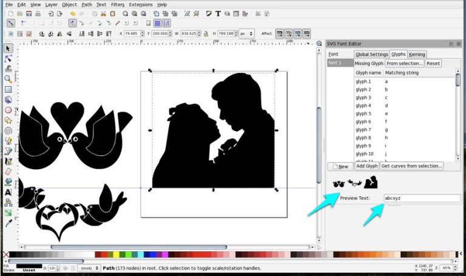Select the Pencil freehand tool

point(8,141)
